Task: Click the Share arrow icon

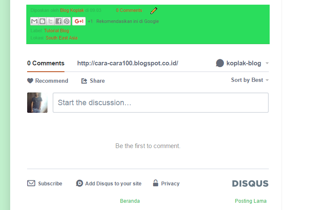Action: (84, 81)
